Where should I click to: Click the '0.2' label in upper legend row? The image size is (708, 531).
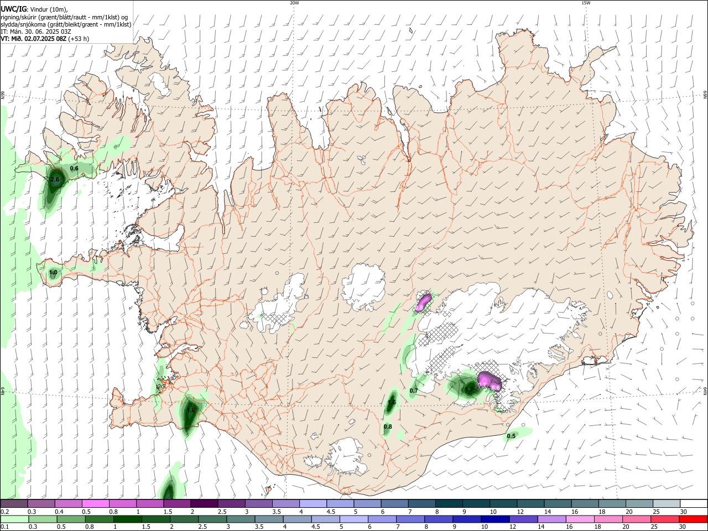[x=4, y=511]
